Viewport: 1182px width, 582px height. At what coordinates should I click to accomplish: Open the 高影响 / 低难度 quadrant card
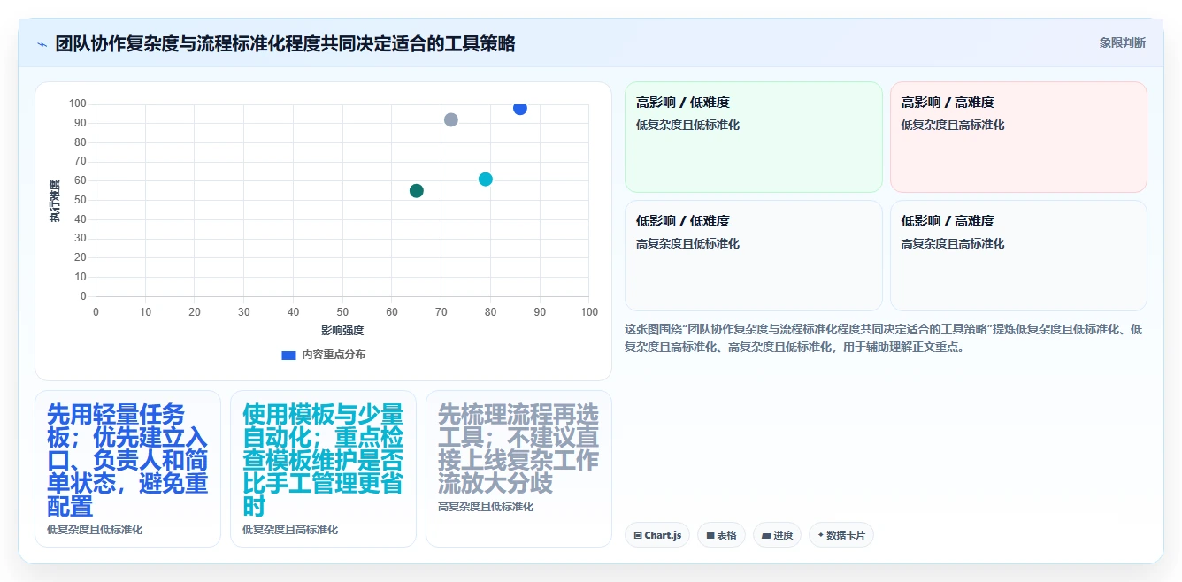click(754, 137)
